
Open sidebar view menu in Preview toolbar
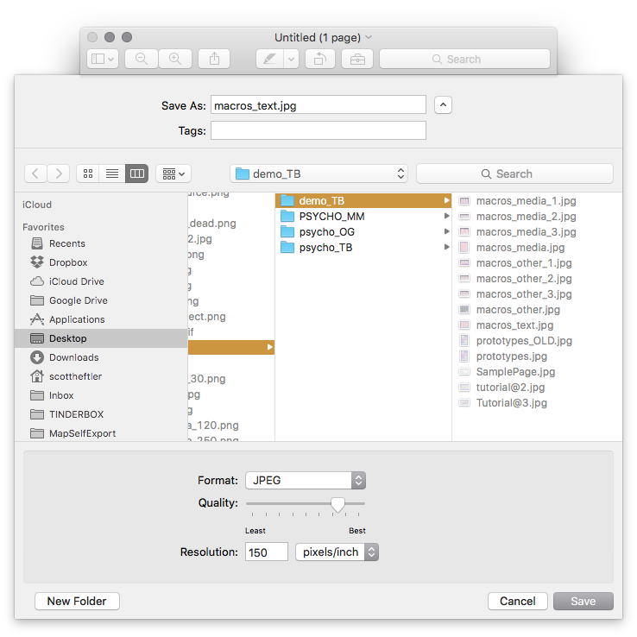(103, 60)
